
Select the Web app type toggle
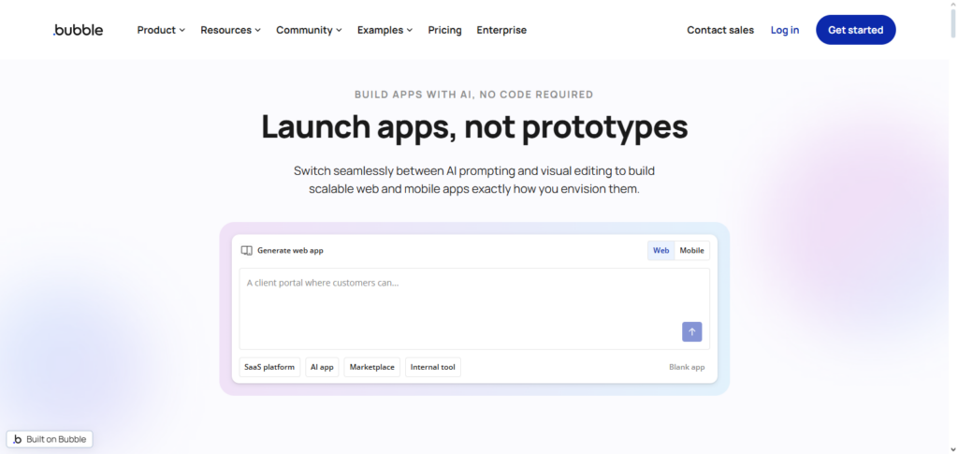coord(660,251)
